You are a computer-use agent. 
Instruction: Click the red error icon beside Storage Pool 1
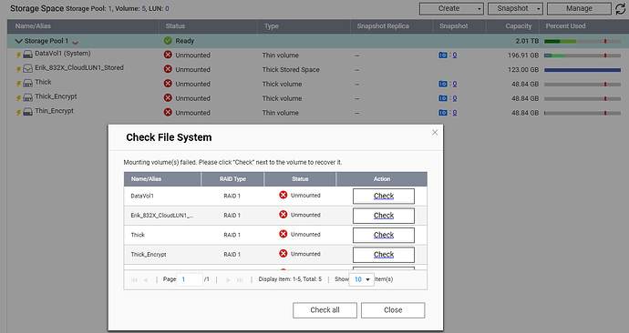[x=75, y=42]
